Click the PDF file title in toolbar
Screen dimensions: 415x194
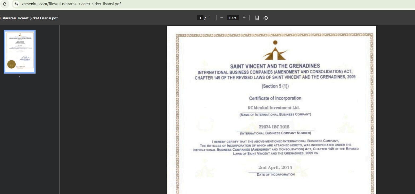pos(29,18)
